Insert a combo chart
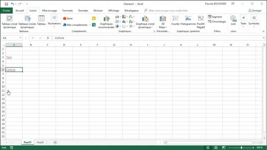This screenshot has height=150, width=267. [x=132, y=21]
